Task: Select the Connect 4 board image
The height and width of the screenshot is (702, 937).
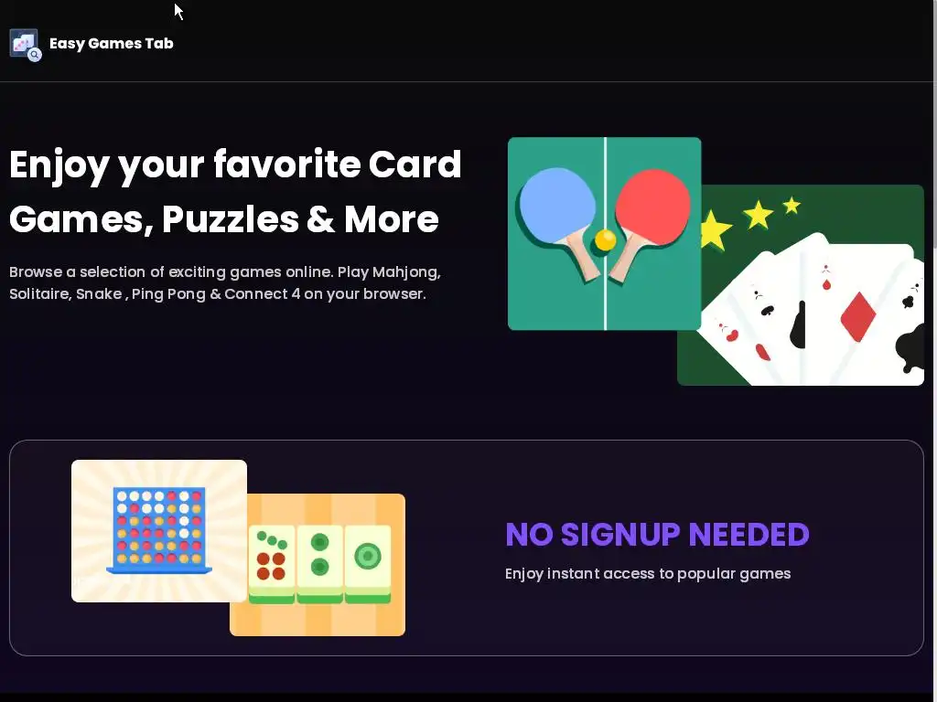Action: tap(159, 531)
